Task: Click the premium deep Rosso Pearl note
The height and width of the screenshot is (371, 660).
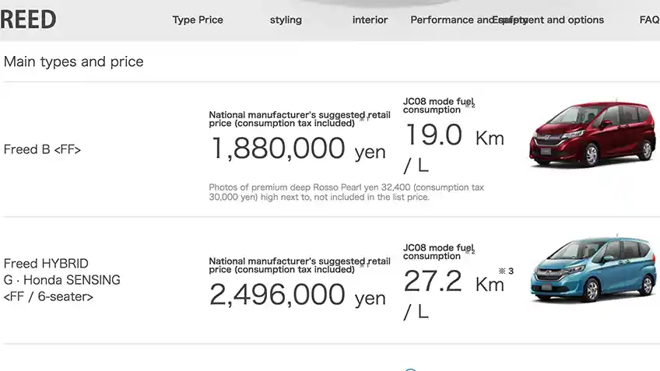Action: (346, 192)
